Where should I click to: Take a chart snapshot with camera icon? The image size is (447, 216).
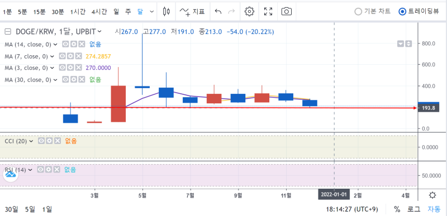pyautogui.click(x=286, y=11)
